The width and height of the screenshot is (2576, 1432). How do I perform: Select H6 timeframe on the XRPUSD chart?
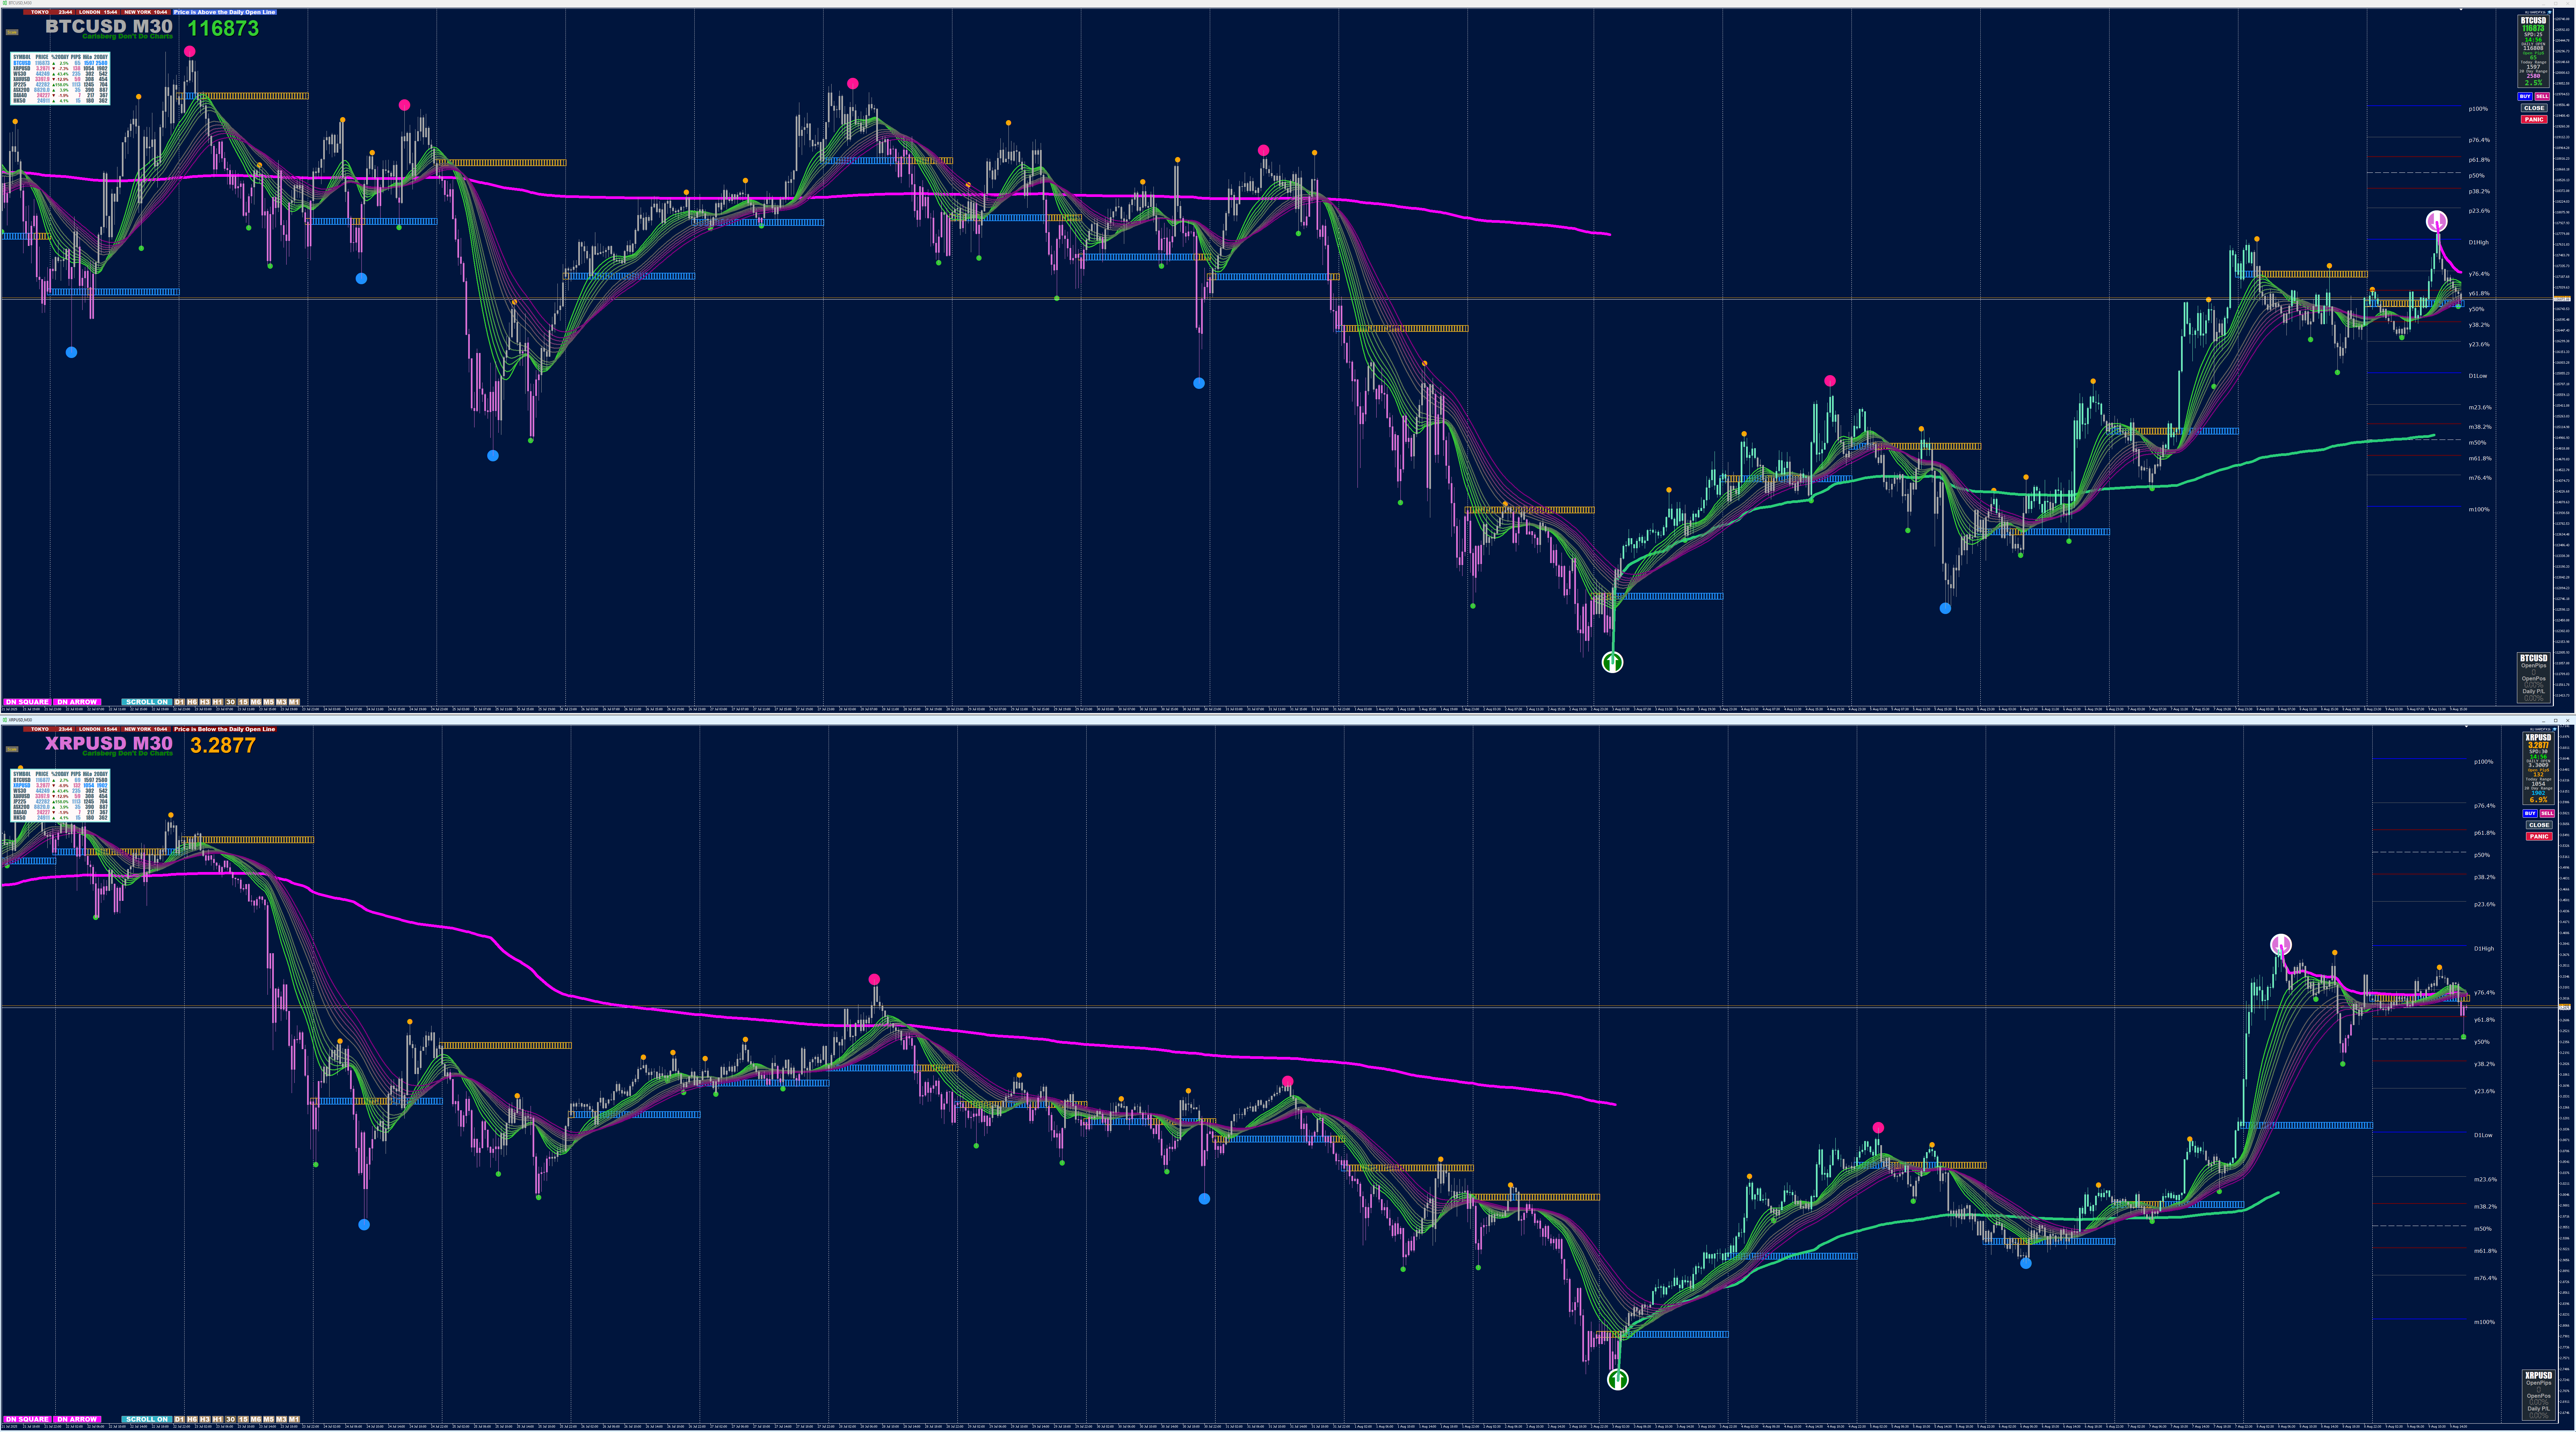(x=192, y=1419)
